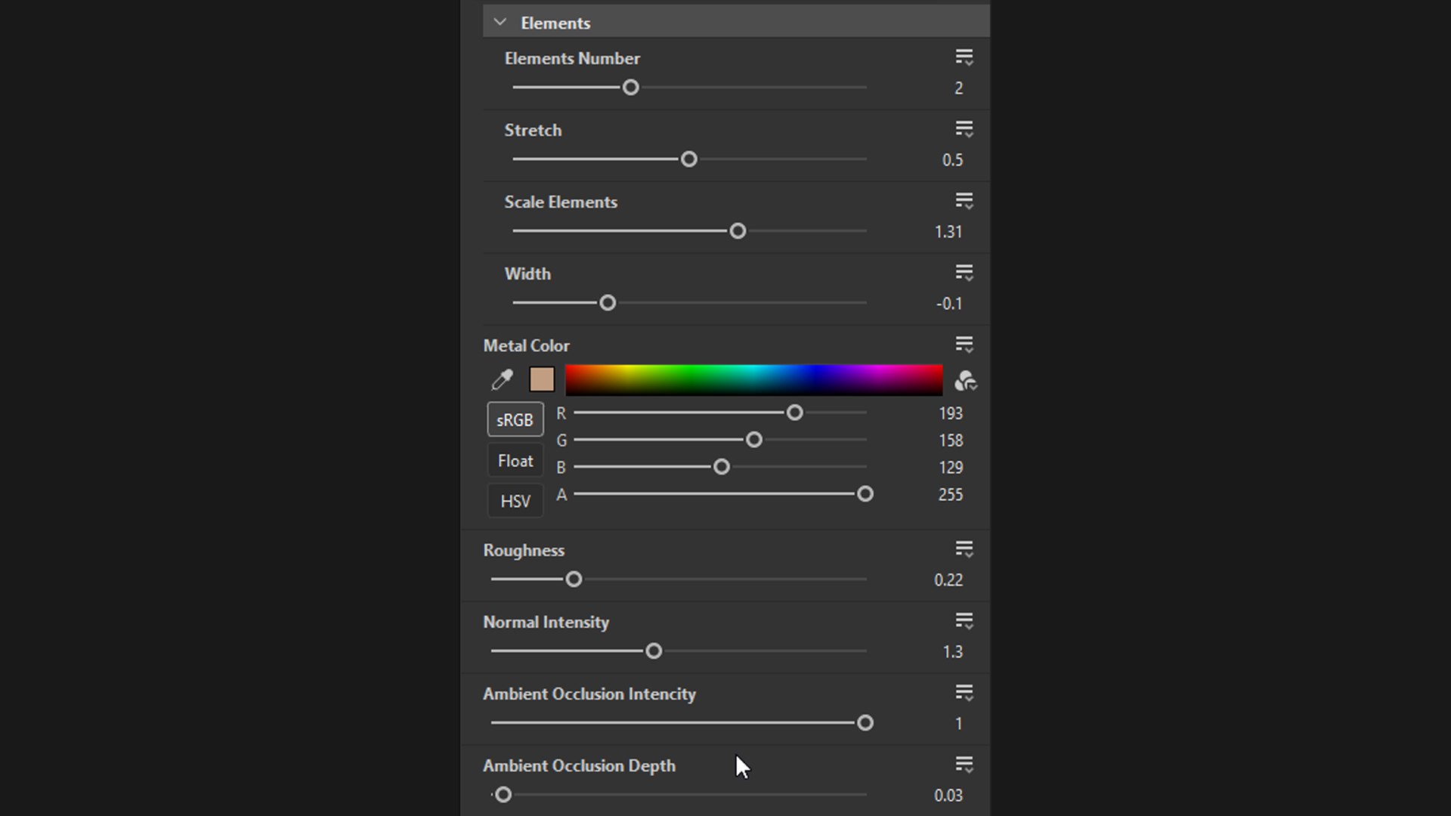Click the Elements section header
Viewport: 1451px width, 816px height.
[x=555, y=23]
